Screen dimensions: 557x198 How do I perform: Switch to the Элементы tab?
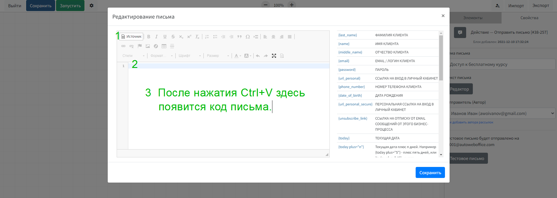click(x=473, y=18)
